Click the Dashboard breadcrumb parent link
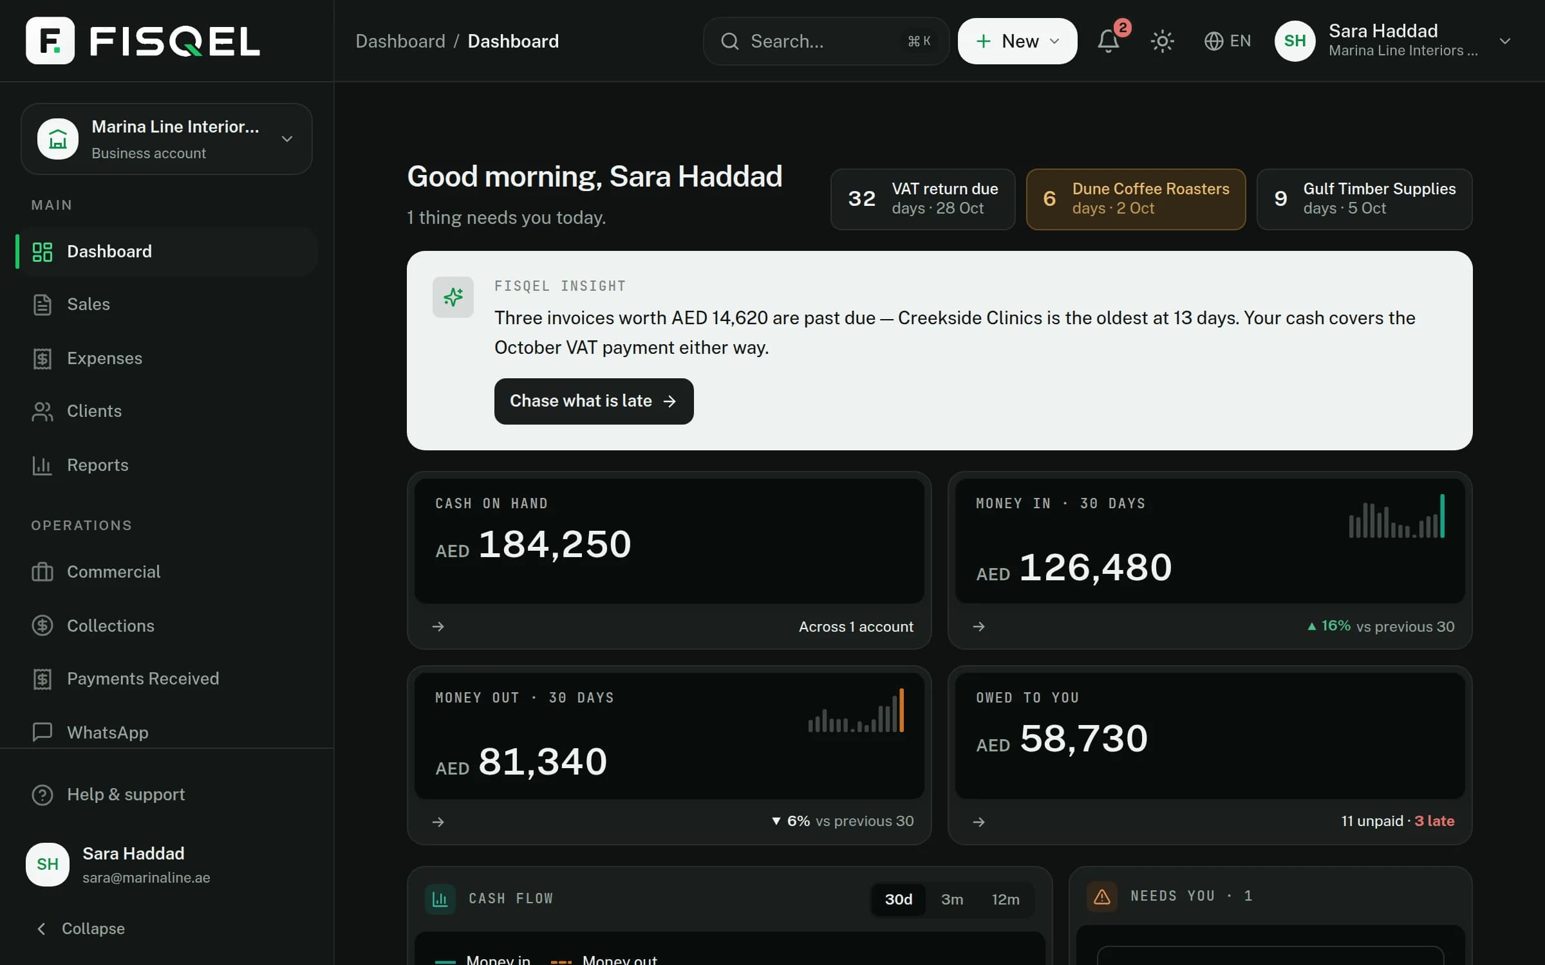The width and height of the screenshot is (1545, 965). pyautogui.click(x=400, y=41)
